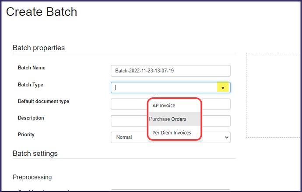Click the Default document type label
The width and height of the screenshot is (302, 192).
[x=43, y=101]
